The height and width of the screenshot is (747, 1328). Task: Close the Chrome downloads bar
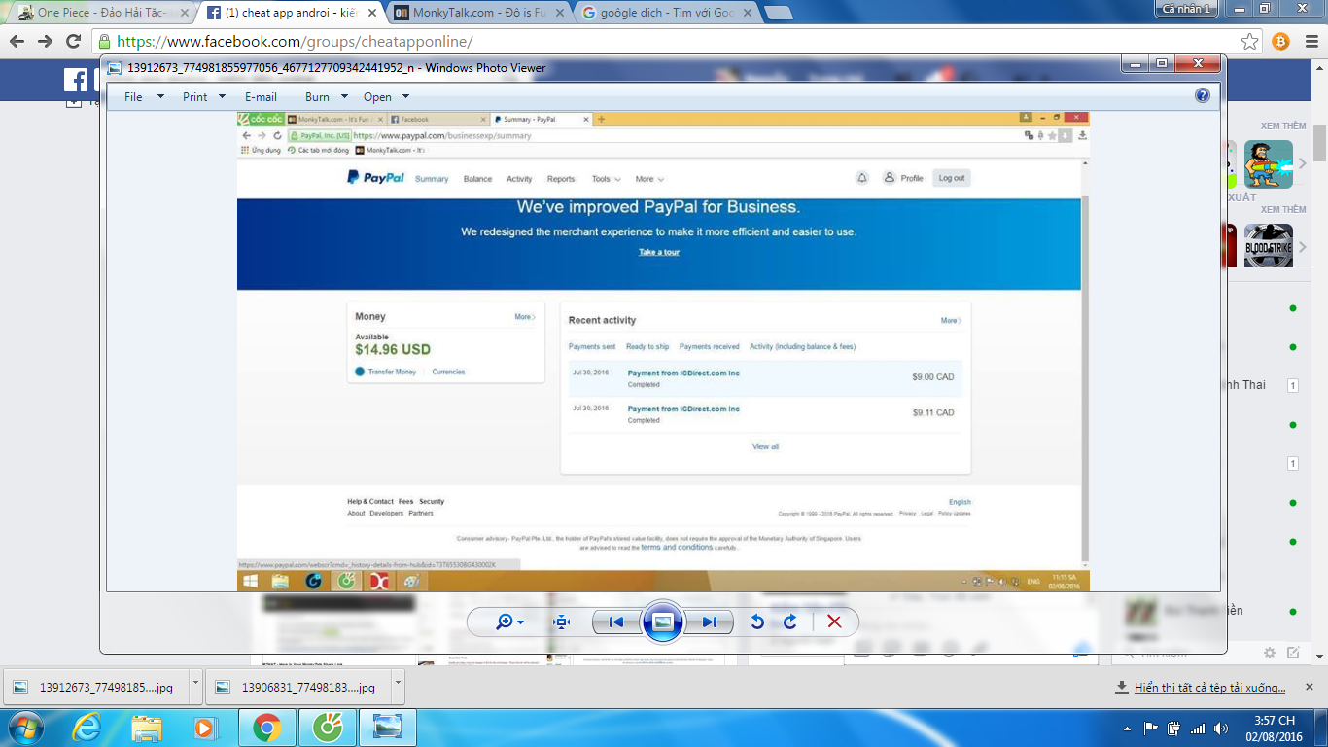(x=1310, y=687)
